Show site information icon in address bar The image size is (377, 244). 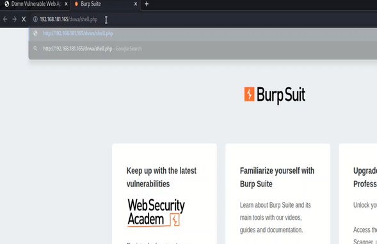tap(35, 19)
